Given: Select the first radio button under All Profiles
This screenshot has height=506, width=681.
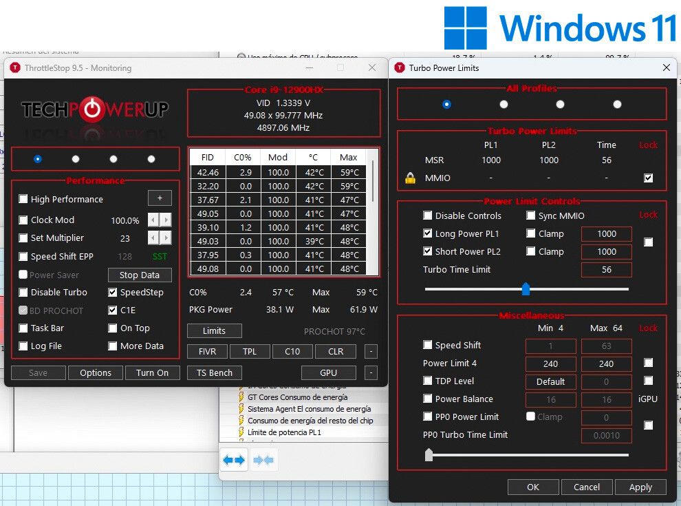Looking at the screenshot, I should tap(446, 105).
